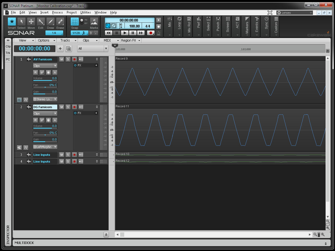The height and width of the screenshot is (251, 335).
Task: Open the LeftMcrphn input dropdown
Action: [x=45, y=147]
